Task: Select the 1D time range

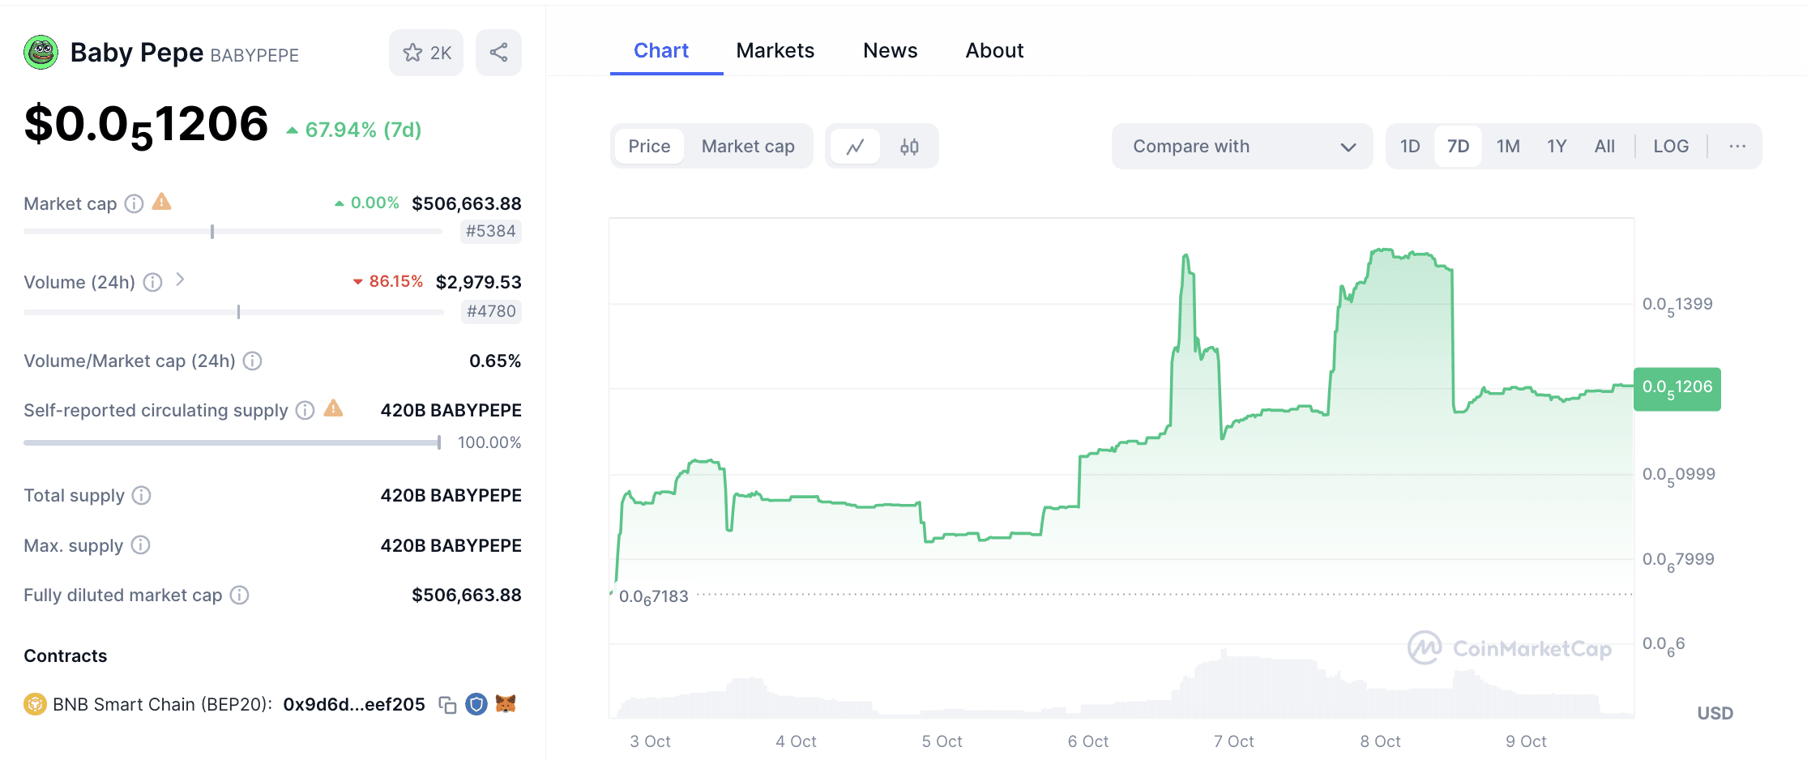Action: 1410,147
